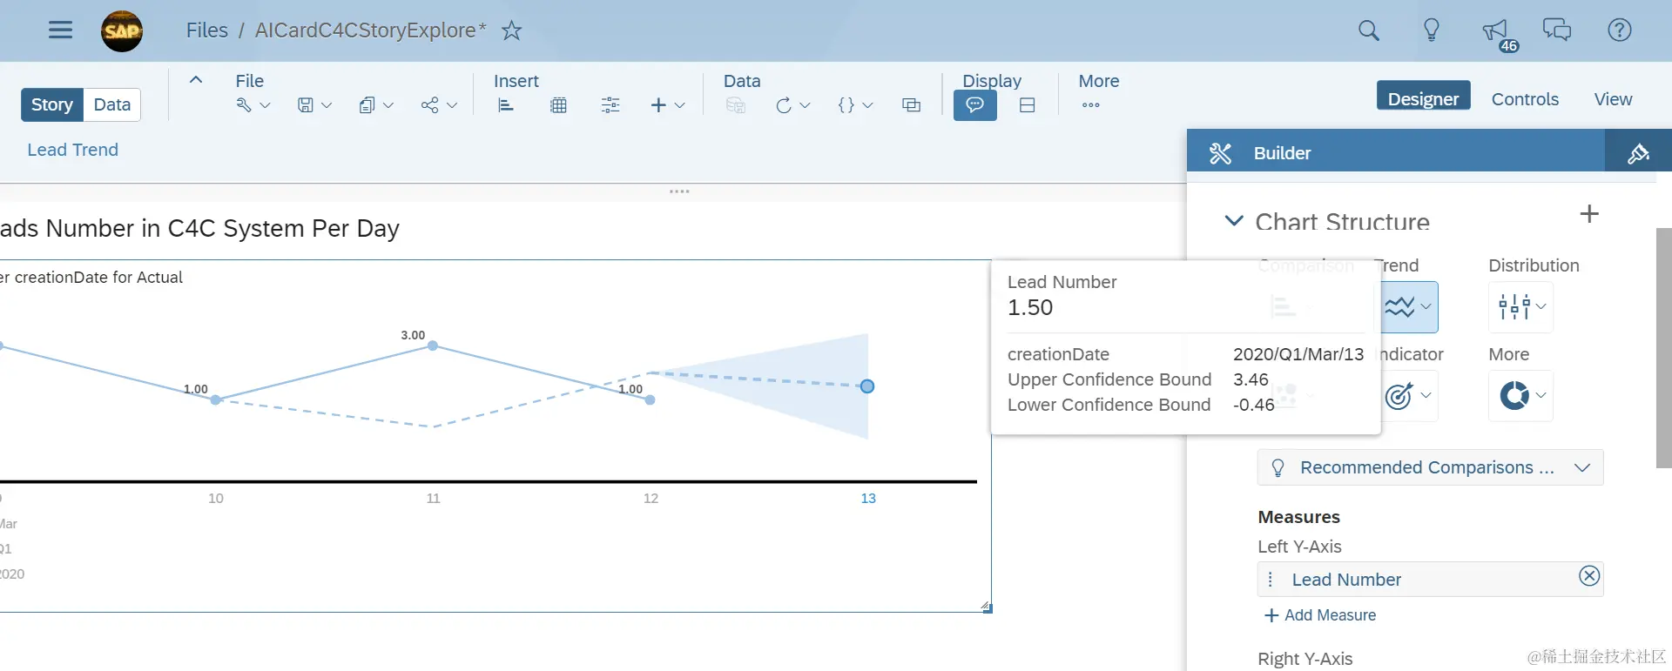Viewport: 1672px width, 671px height.
Task: Add chart structure with plus icon
Action: (1589, 214)
